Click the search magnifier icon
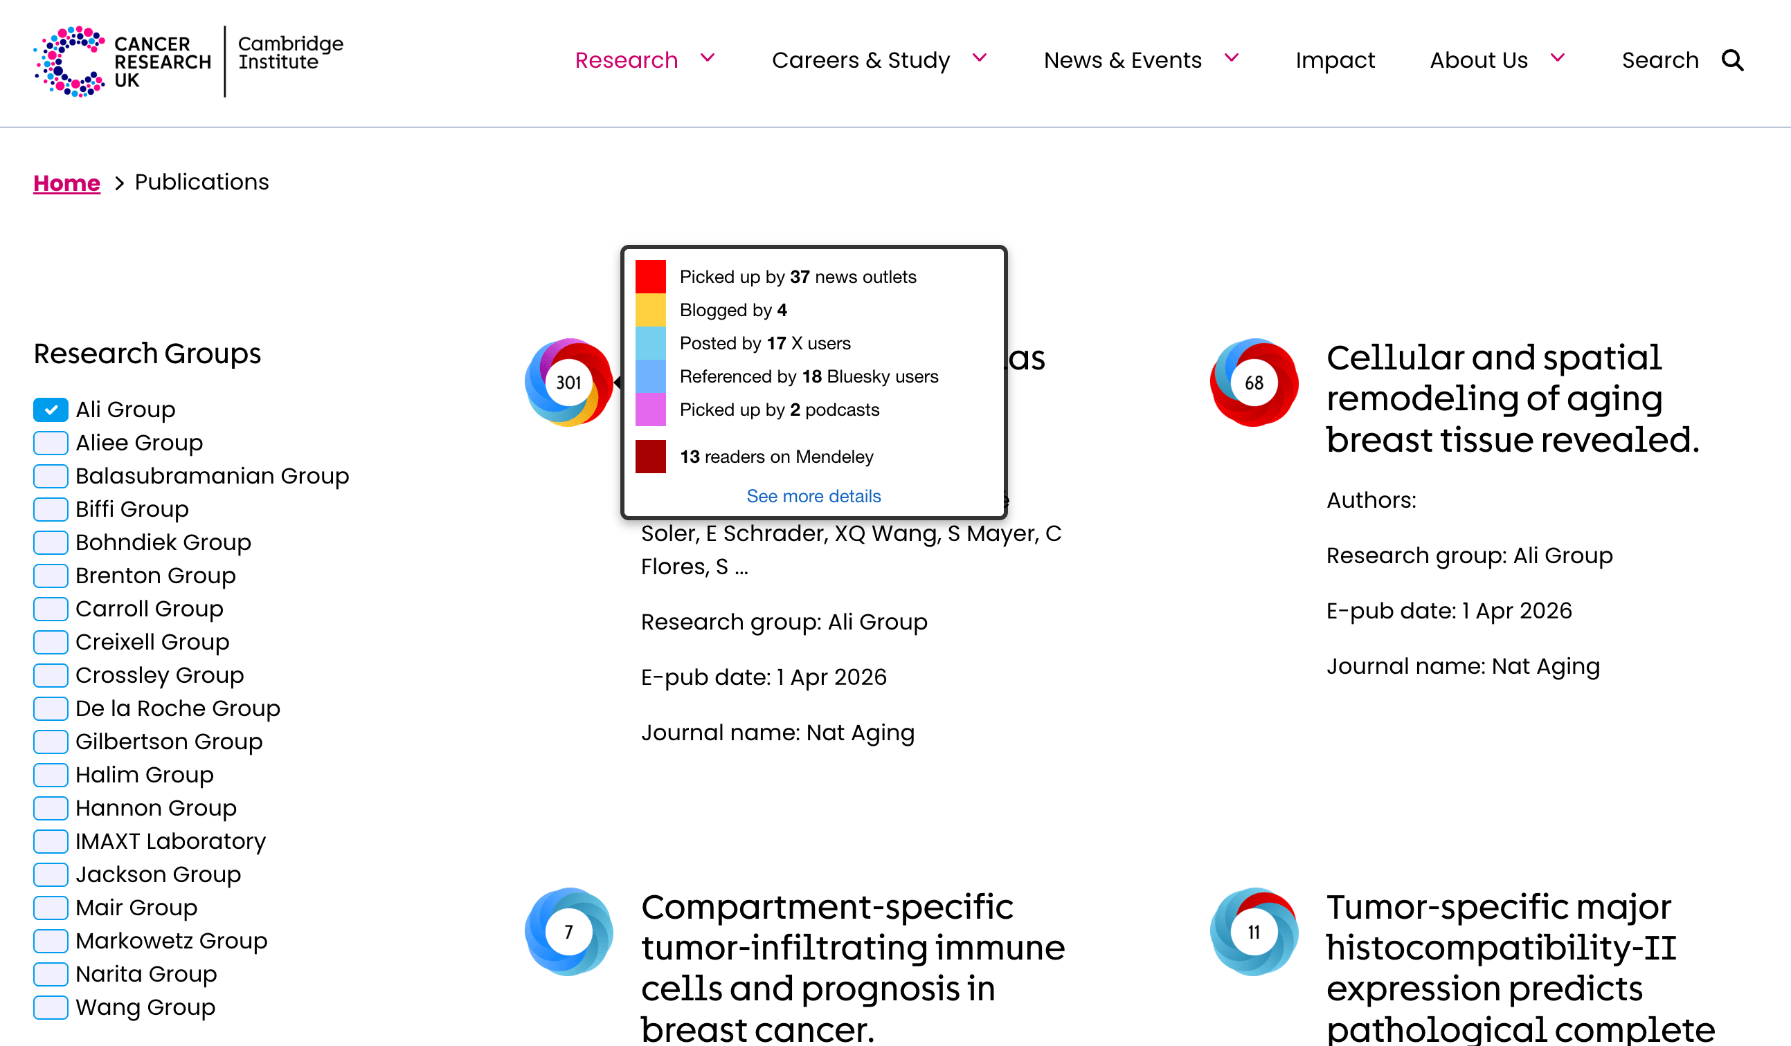Image resolution: width=1791 pixels, height=1046 pixels. coord(1732,60)
